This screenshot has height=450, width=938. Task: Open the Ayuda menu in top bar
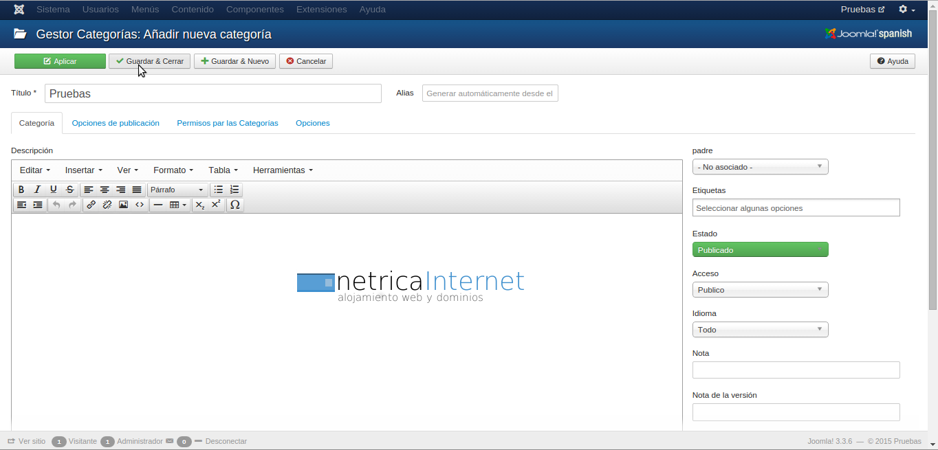click(x=373, y=10)
